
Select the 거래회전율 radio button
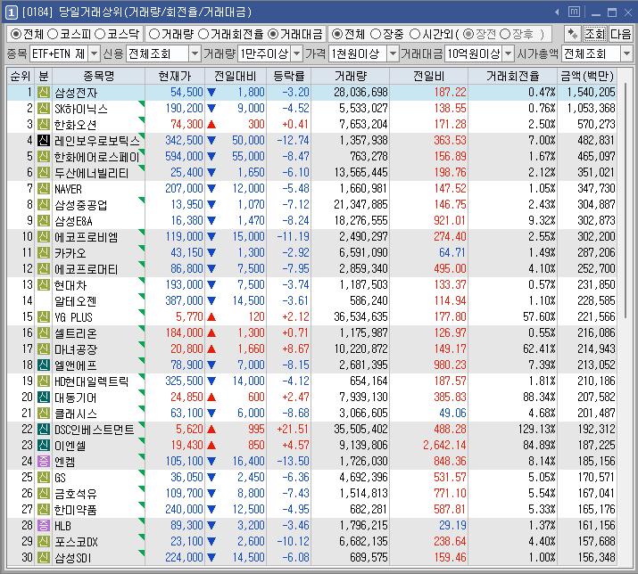point(203,34)
